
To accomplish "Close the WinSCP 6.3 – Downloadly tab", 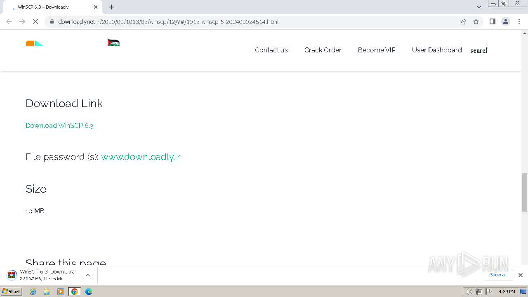I will click(x=96, y=7).
